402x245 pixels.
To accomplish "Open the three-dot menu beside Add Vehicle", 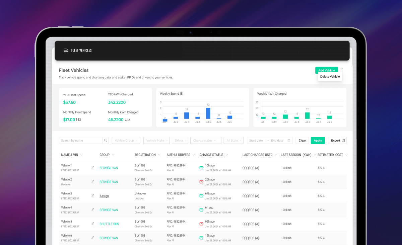I will coord(342,70).
